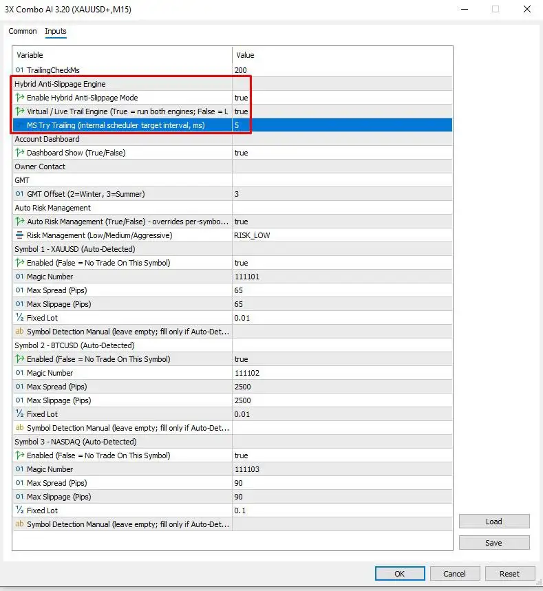Click the integer icon beside TrailingCheckMs
Viewport: 543px width, 591px height.
[19, 69]
